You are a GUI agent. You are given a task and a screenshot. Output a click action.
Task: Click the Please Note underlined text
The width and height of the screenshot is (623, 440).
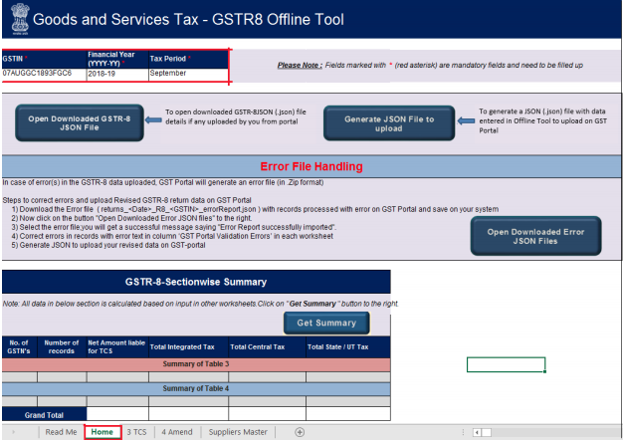(300, 65)
